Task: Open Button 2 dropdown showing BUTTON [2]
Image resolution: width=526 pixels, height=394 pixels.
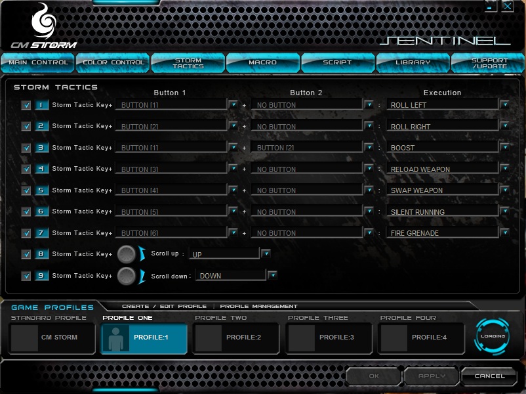Action: coord(369,147)
